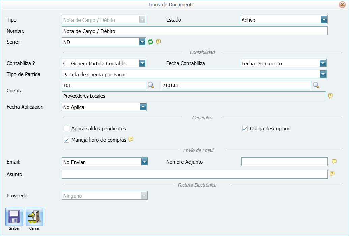Click the hint icon beside Nombre Adjunto
Viewport: 349px width, 236px height.
pos(334,161)
